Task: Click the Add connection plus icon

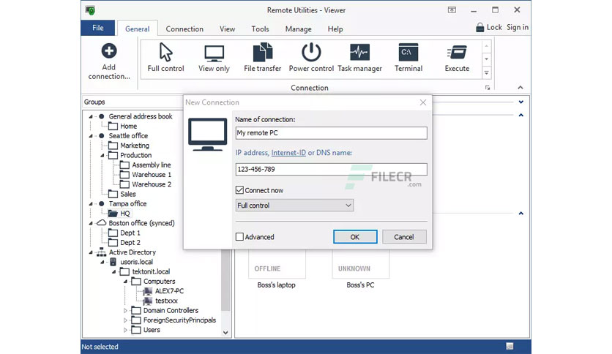Action: (x=109, y=50)
